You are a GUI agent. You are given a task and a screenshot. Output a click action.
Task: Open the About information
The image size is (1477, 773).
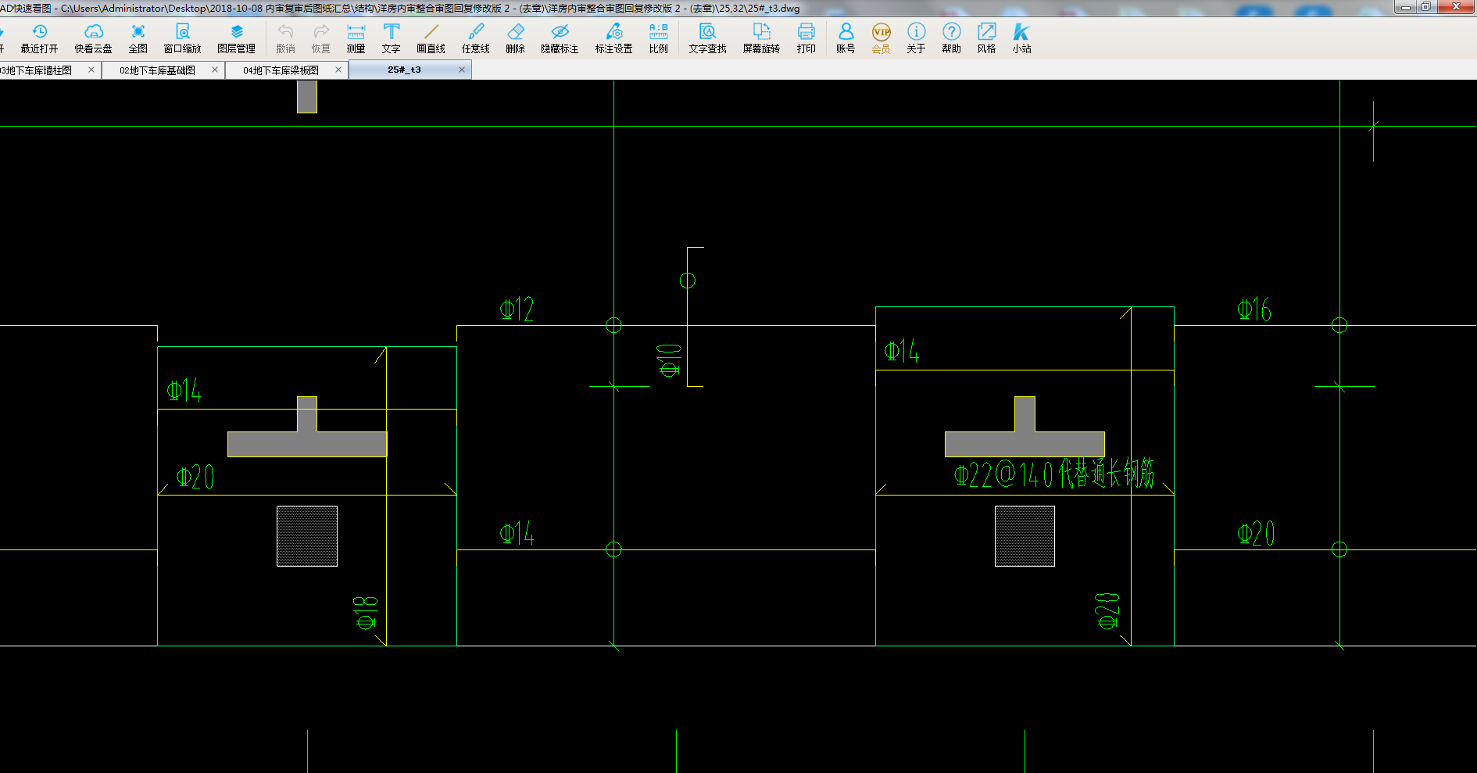pyautogui.click(x=916, y=38)
